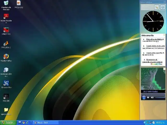Click the sidebar wrench settings button
Screen dimensions: 167x125
click(157, 7)
